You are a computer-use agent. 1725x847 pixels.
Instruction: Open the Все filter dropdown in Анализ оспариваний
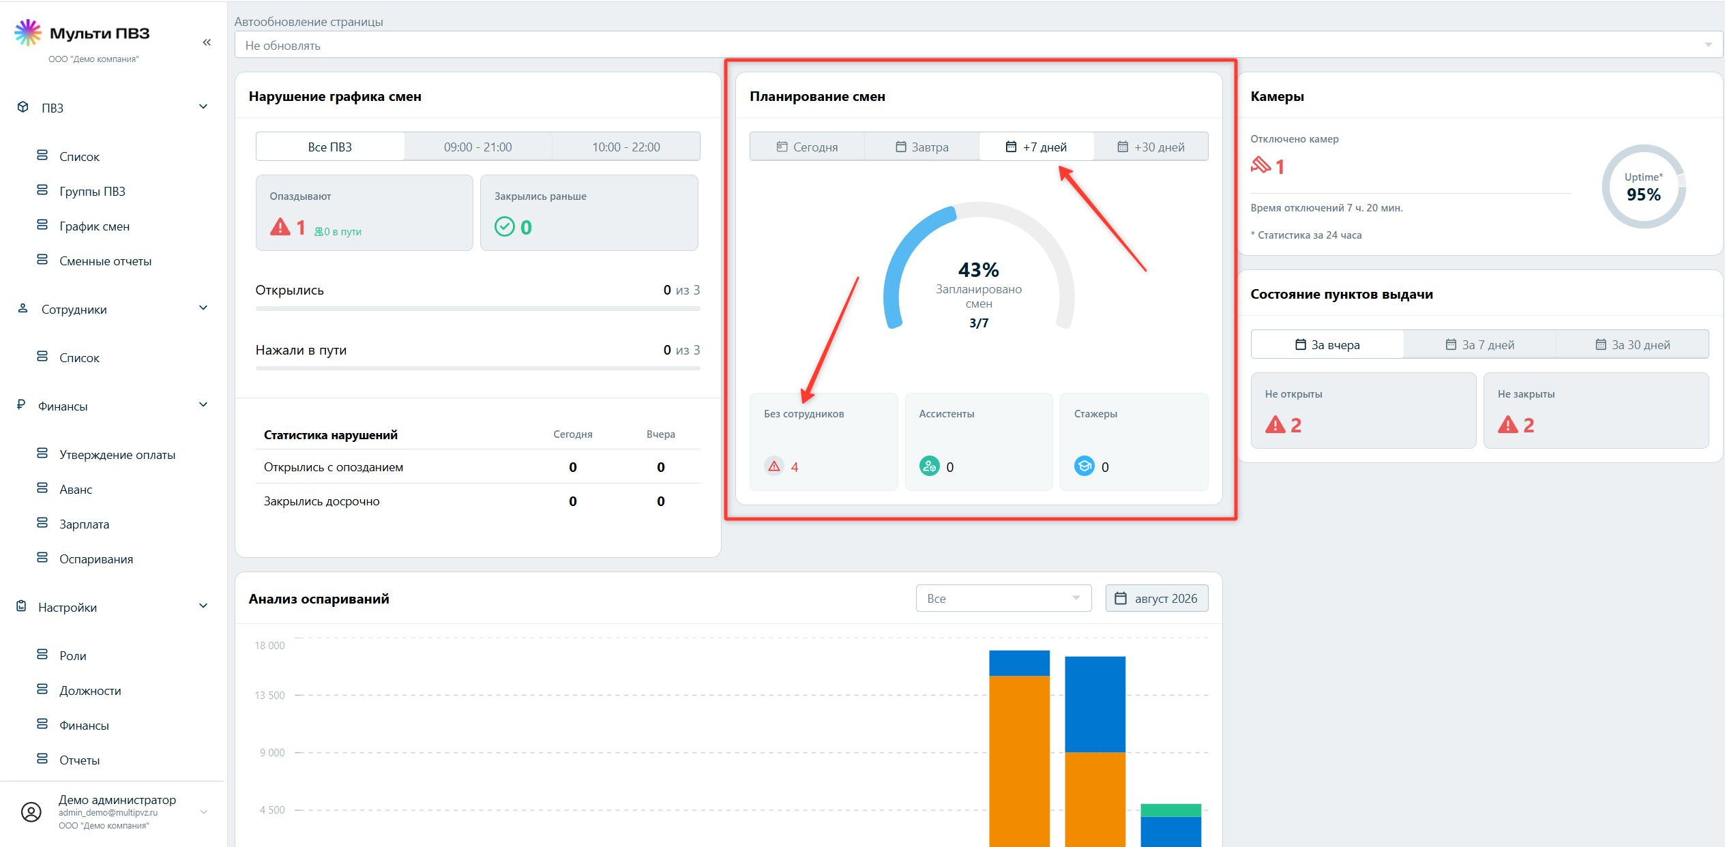click(1003, 598)
